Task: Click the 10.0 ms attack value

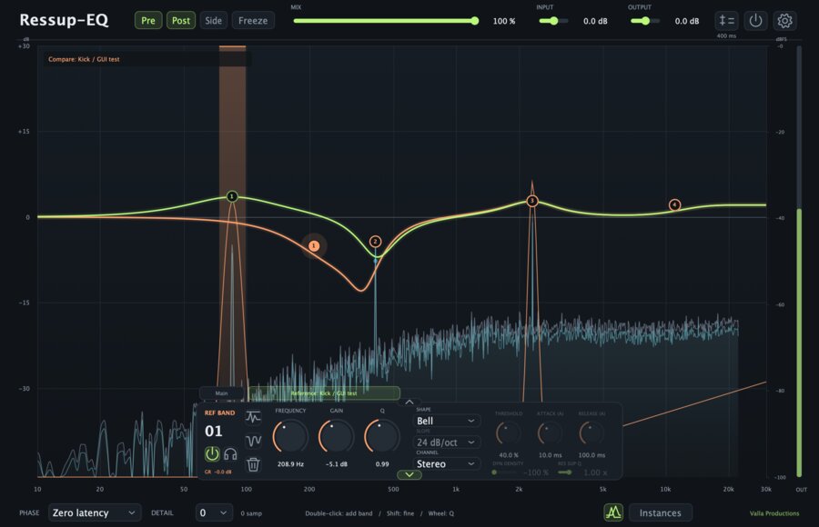Action: [x=550, y=455]
